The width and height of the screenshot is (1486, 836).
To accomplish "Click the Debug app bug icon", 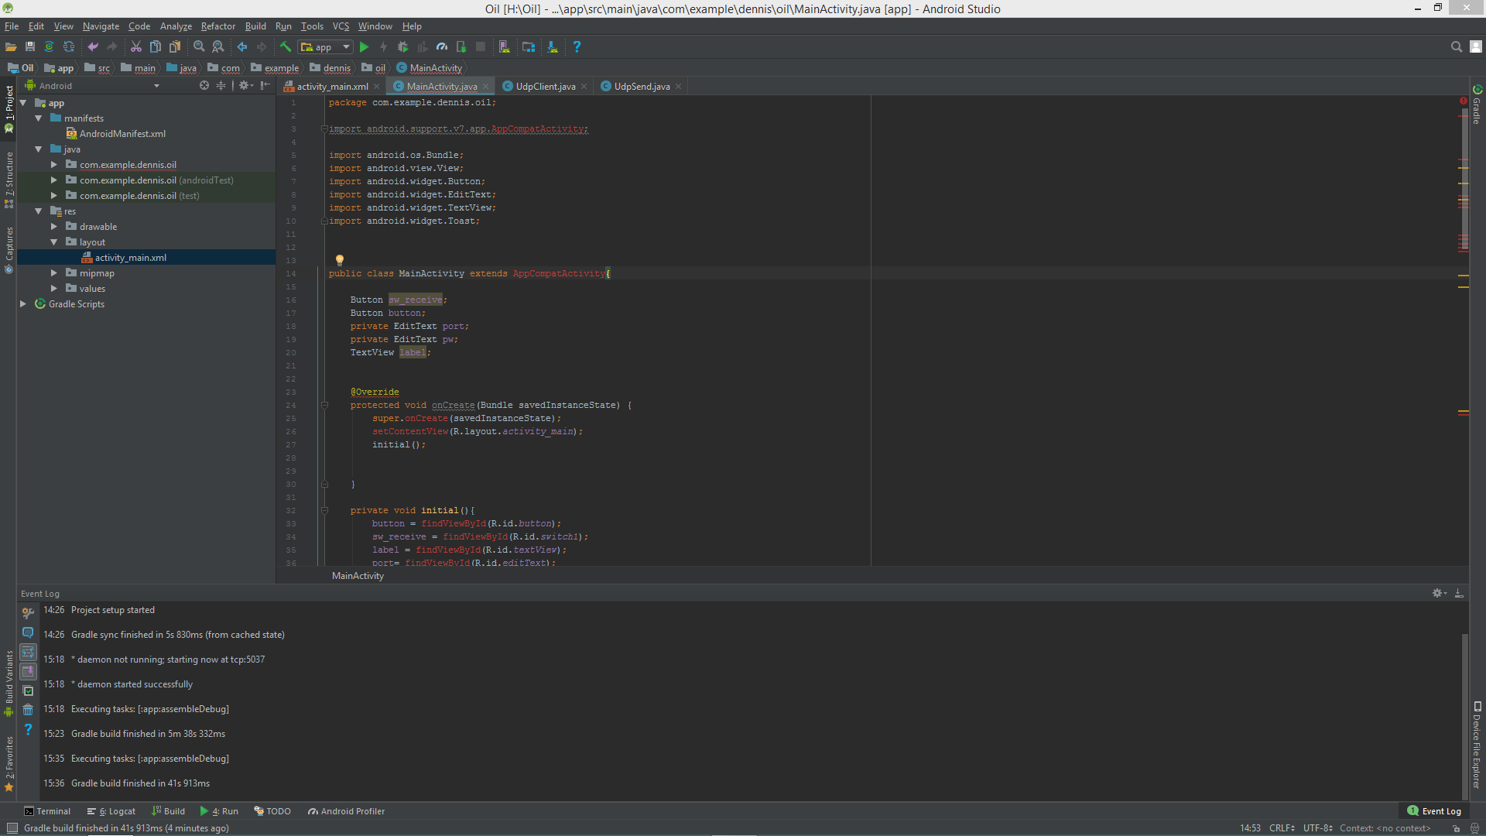I will coord(402,47).
